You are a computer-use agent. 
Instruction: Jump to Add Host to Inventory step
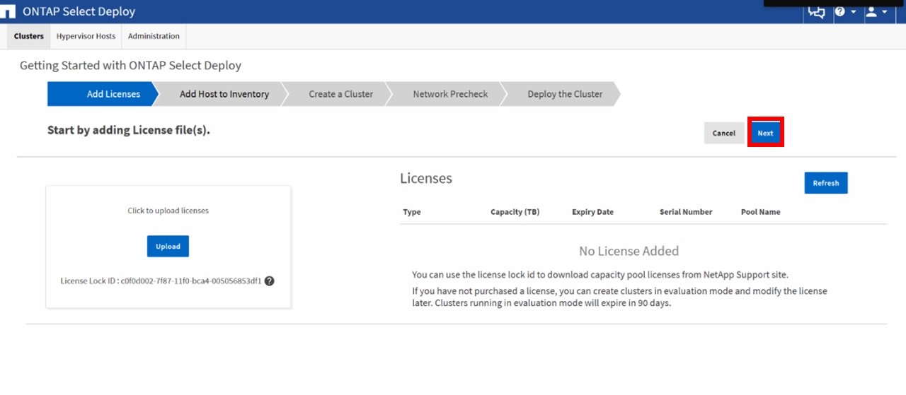224,94
